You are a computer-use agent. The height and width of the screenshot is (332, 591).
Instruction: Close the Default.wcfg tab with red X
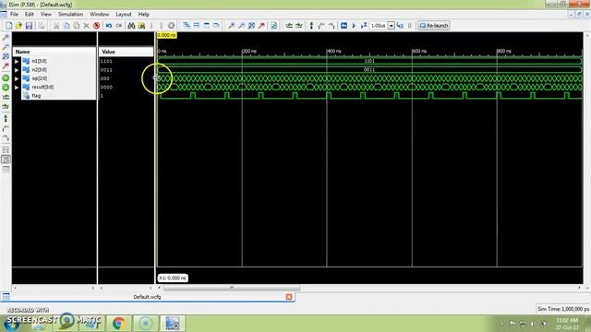289,297
